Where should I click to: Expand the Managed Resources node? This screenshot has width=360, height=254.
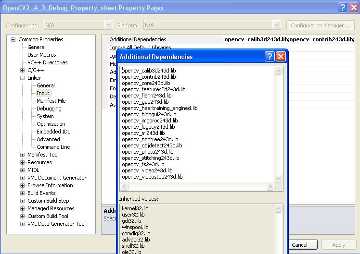[22, 208]
